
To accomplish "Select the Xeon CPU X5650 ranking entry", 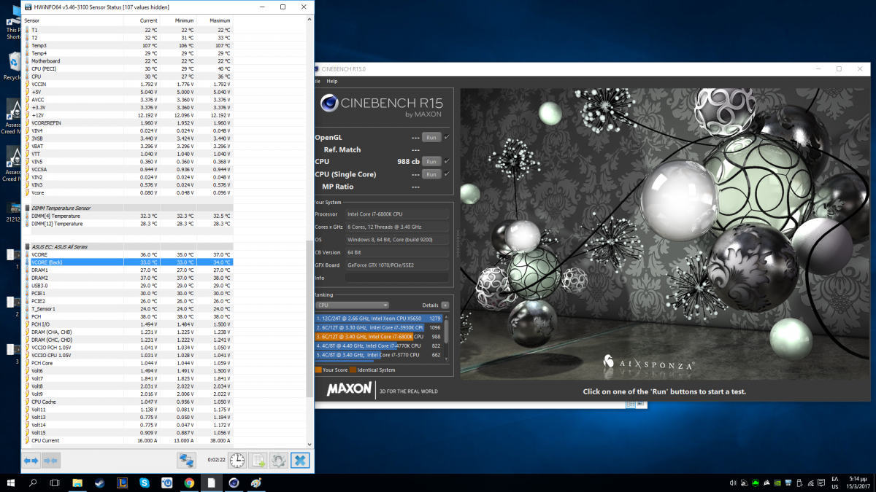I will pos(379,318).
